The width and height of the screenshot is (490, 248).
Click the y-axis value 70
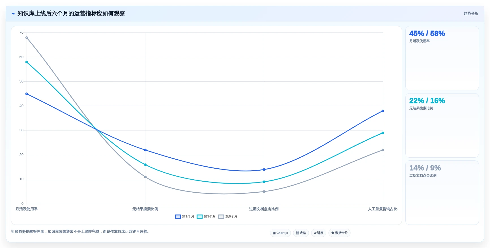(x=22, y=32)
